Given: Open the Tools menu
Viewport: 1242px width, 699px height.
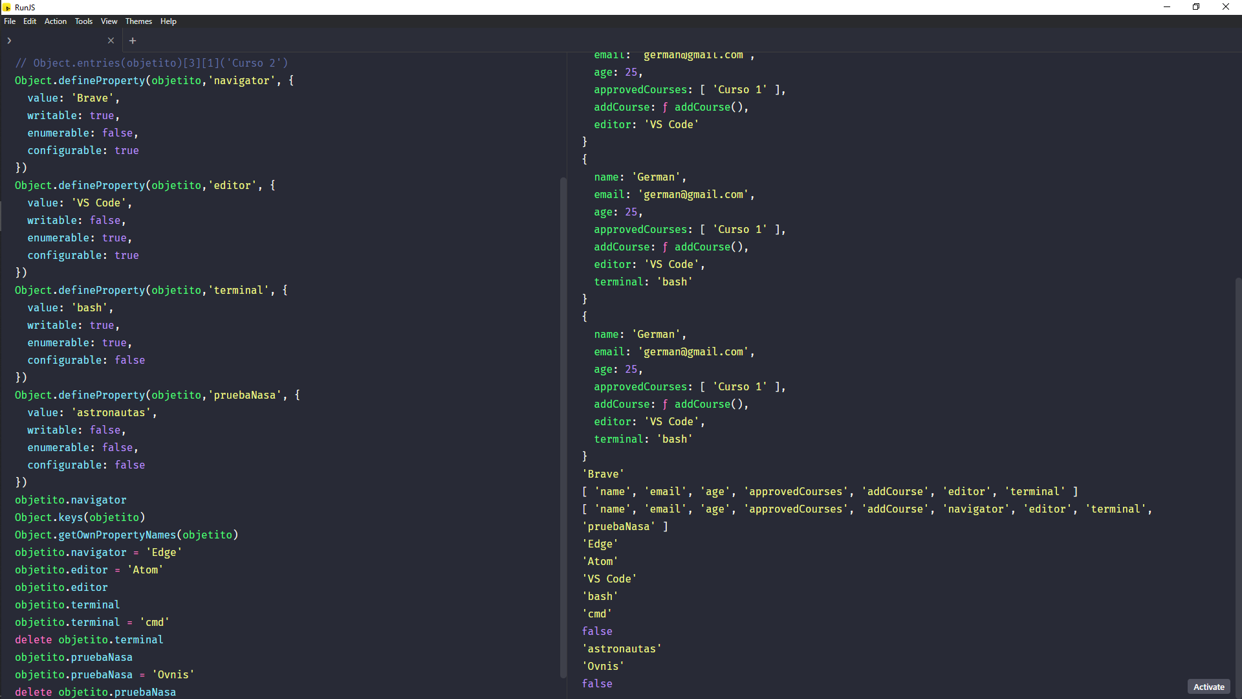Looking at the screenshot, I should coord(83,21).
